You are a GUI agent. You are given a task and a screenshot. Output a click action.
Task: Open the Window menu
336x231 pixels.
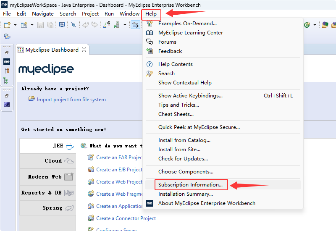130,14
